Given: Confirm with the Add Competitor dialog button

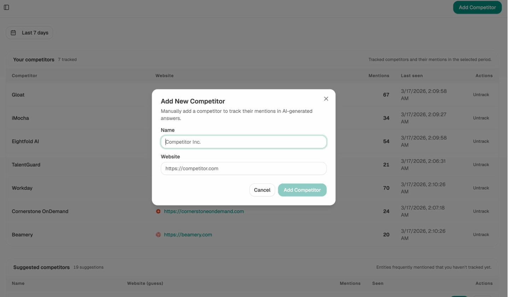Looking at the screenshot, I should pyautogui.click(x=302, y=190).
